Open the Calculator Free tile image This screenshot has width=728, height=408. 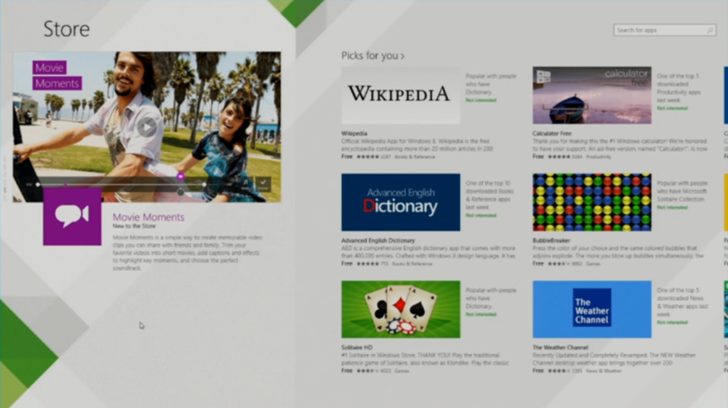(591, 95)
